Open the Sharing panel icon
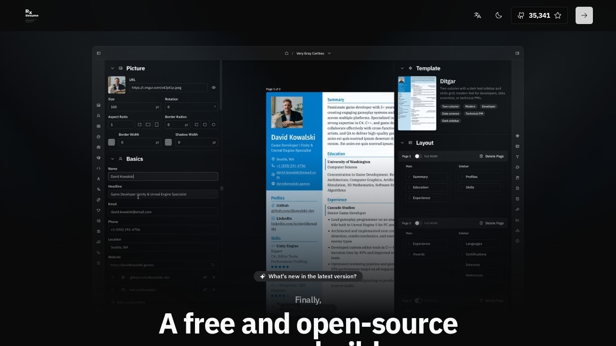The width and height of the screenshot is (616, 346). tap(517, 209)
